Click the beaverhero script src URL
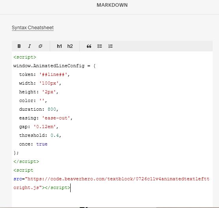 click(111, 183)
